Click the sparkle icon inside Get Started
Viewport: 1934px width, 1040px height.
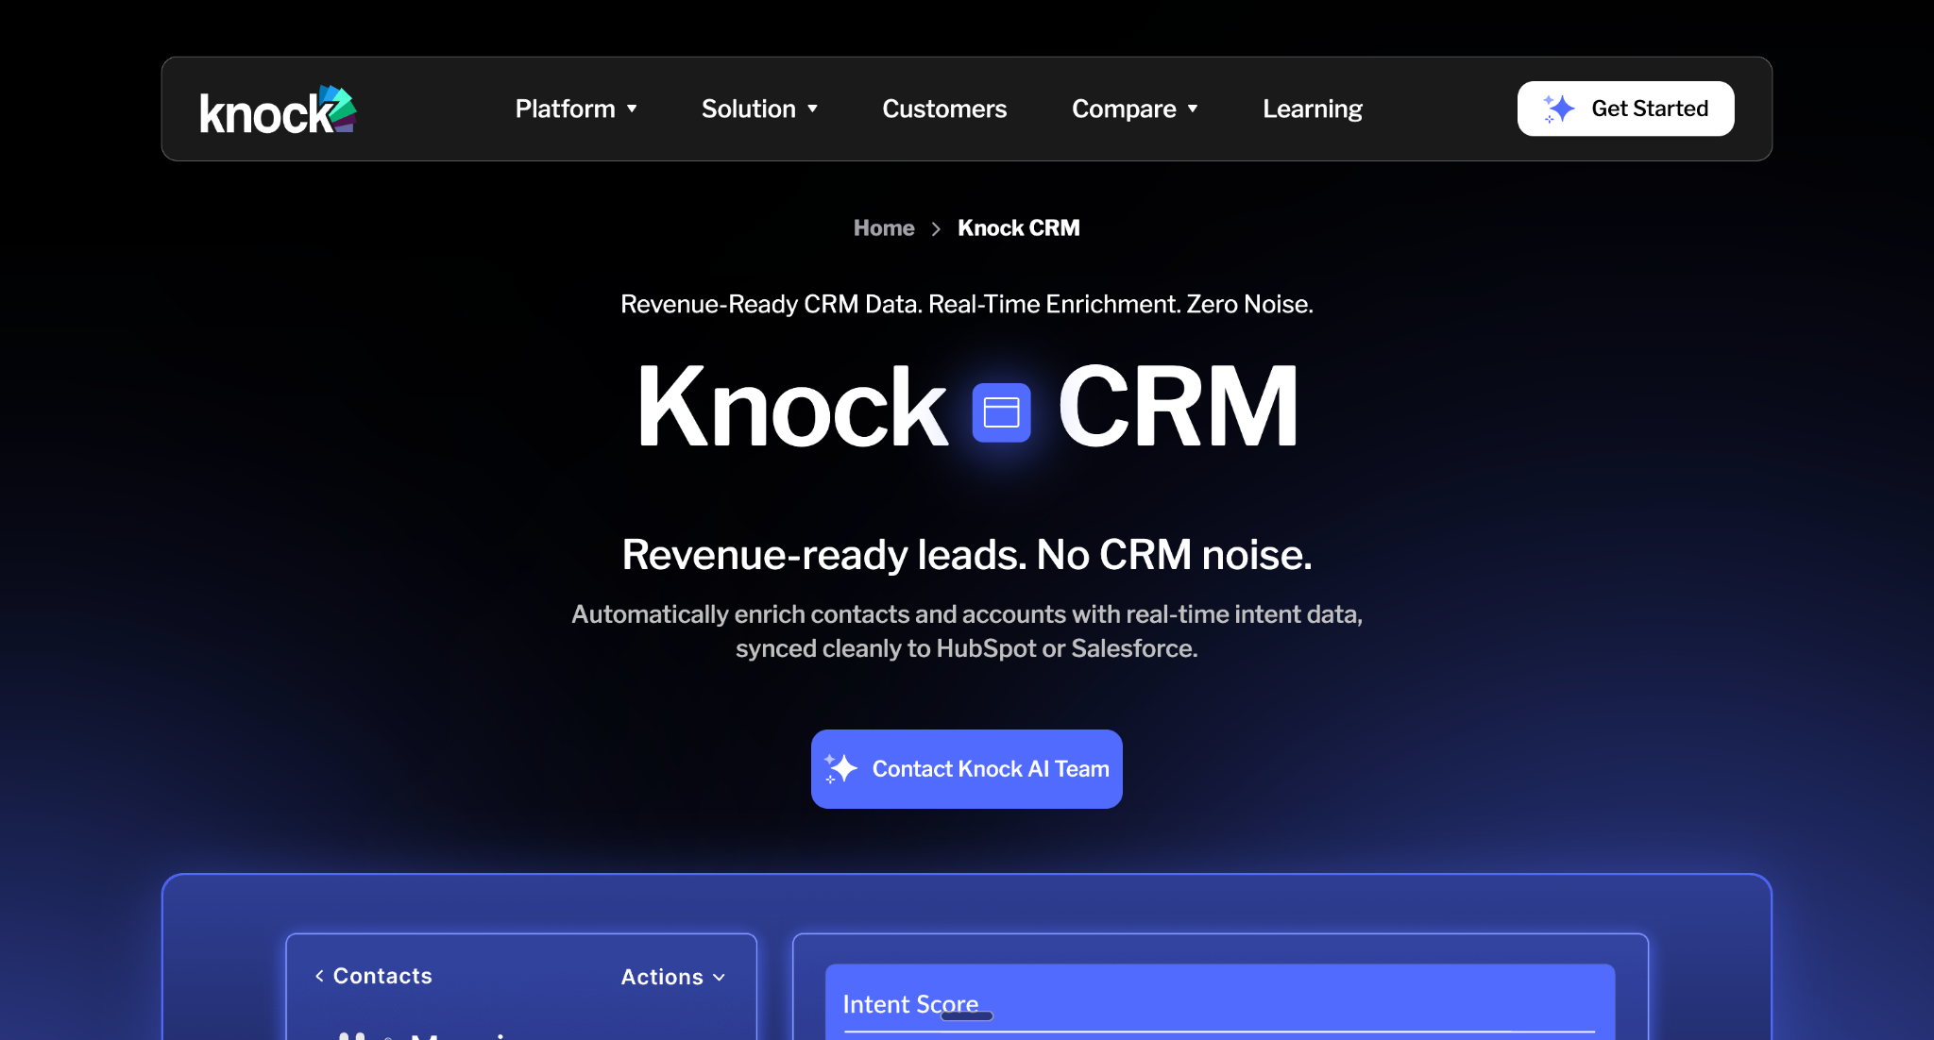(1557, 109)
